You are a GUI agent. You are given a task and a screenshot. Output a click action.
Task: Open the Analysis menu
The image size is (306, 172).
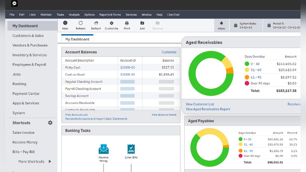point(74,15)
